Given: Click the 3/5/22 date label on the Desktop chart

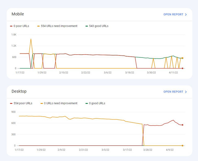Looking at the screenshot, I should 105,150.
